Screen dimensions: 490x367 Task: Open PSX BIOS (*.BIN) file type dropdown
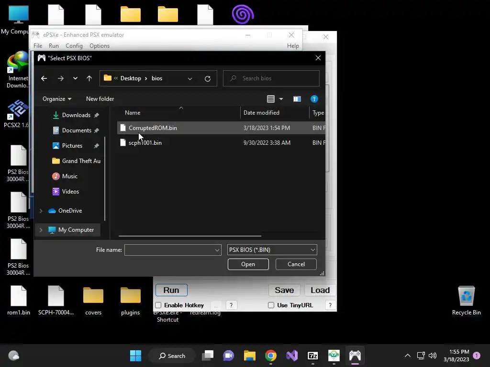point(272,250)
